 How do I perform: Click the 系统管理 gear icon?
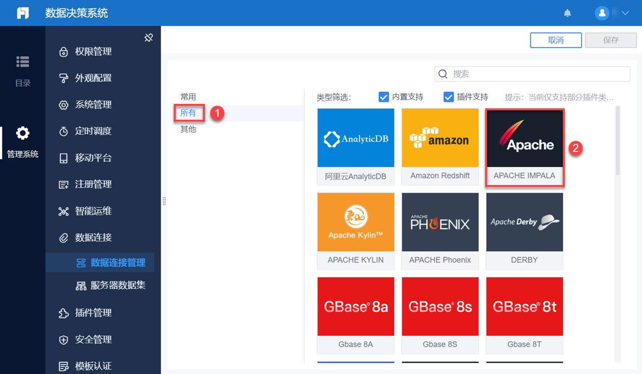(63, 105)
